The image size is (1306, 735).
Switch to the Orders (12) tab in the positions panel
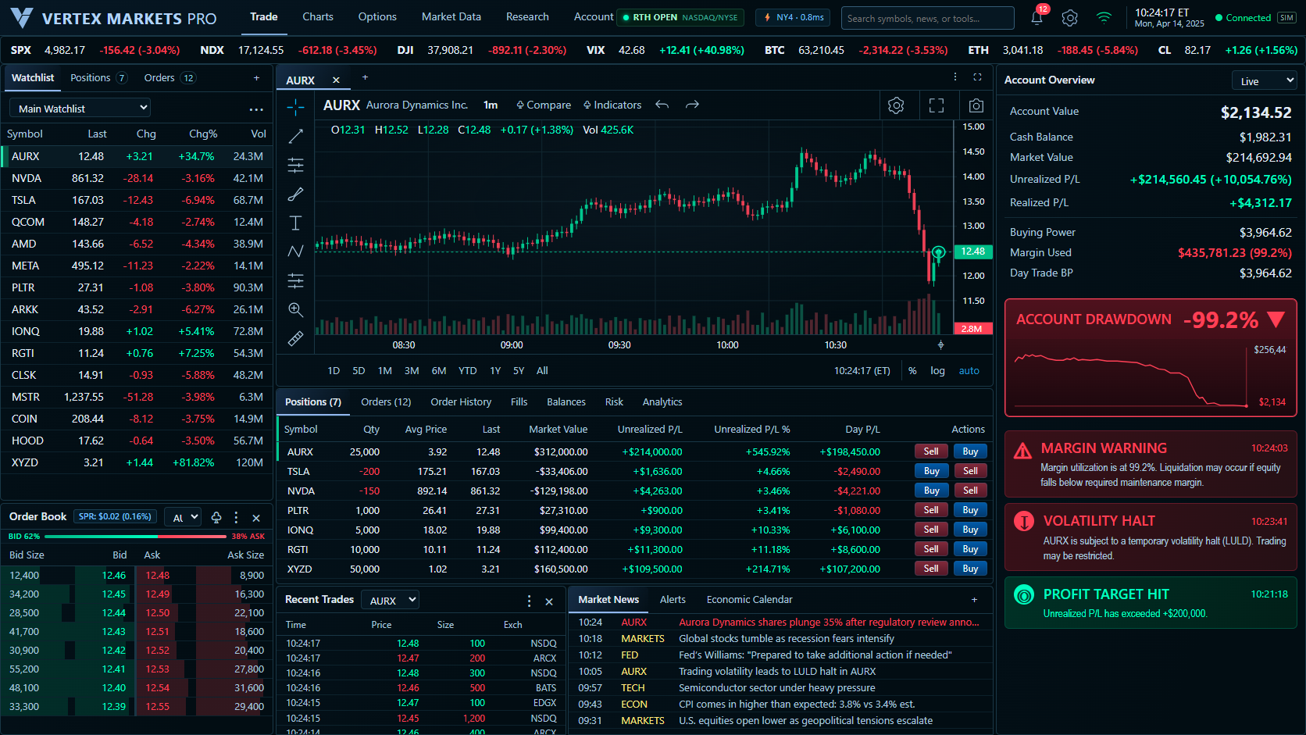[x=386, y=402]
